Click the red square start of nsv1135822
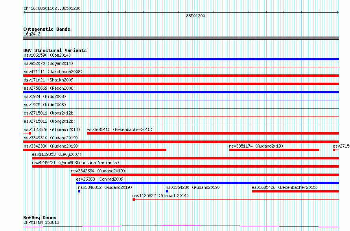The height and width of the screenshot is (231, 350). 134,200
